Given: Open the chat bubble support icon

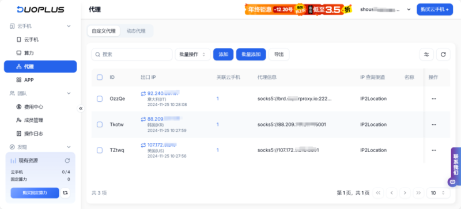Looking at the screenshot, I should (452, 182).
